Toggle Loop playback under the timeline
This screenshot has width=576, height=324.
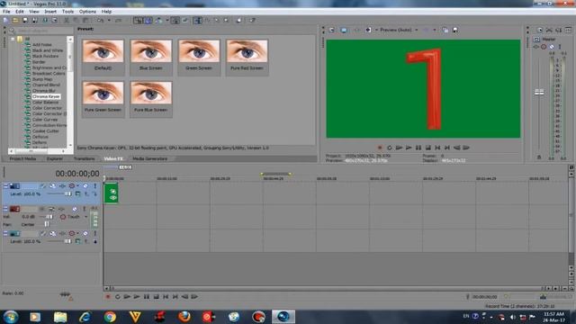[118, 296]
